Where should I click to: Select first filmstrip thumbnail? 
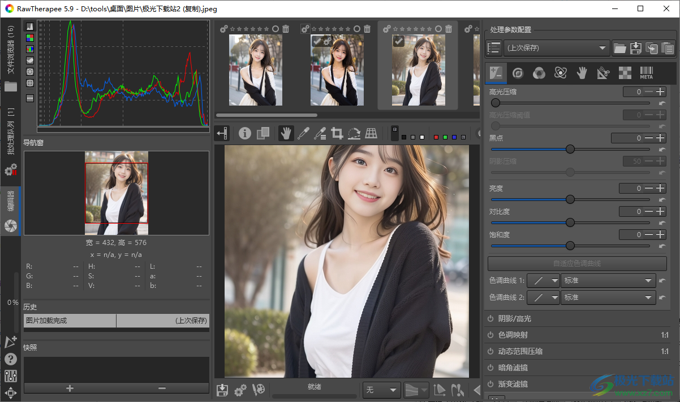click(x=256, y=70)
